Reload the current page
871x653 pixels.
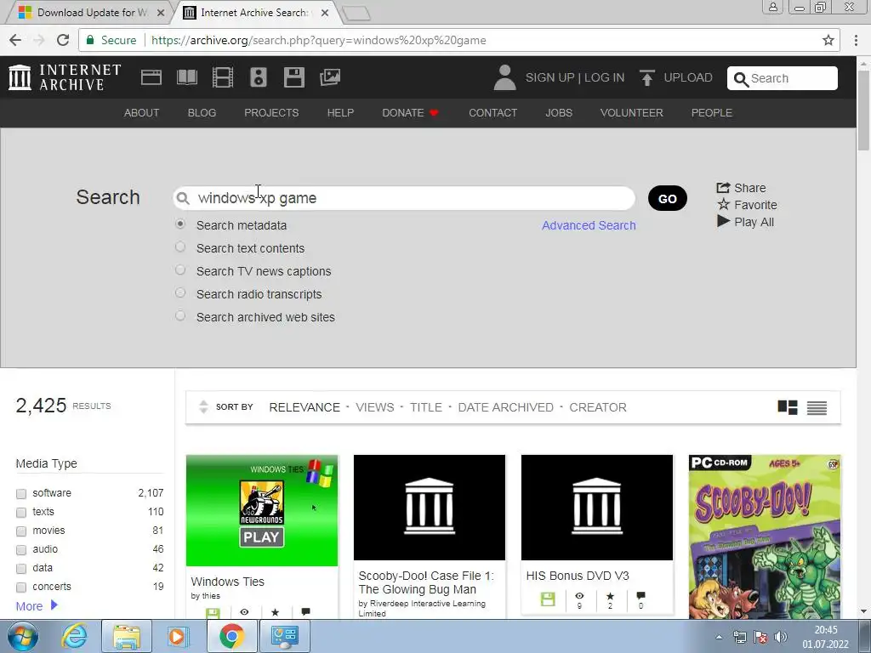(x=63, y=40)
